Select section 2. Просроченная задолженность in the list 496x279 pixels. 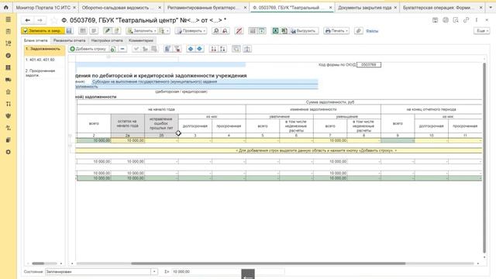click(45, 73)
